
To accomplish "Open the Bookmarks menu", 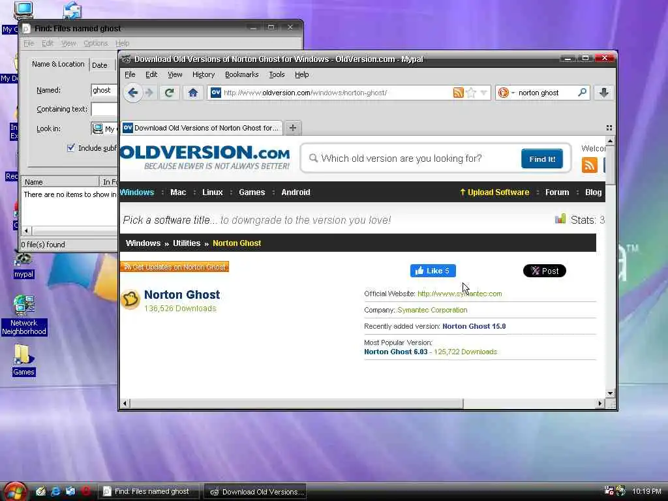I will [x=241, y=74].
